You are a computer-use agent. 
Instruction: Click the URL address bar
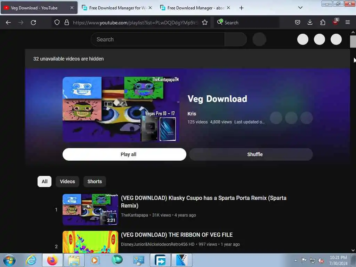click(135, 23)
